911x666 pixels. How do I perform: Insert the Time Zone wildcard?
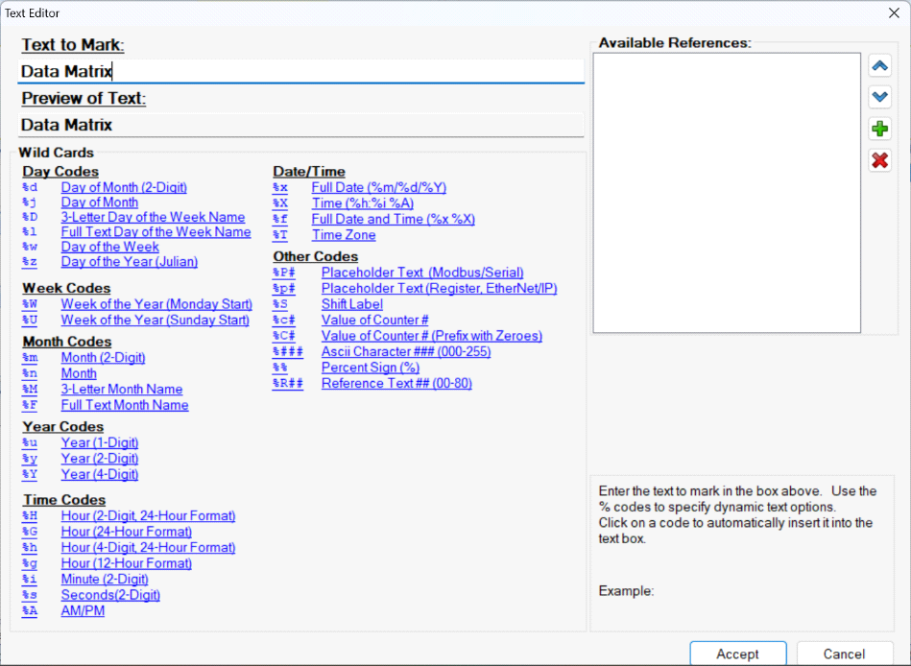pyautogui.click(x=343, y=235)
